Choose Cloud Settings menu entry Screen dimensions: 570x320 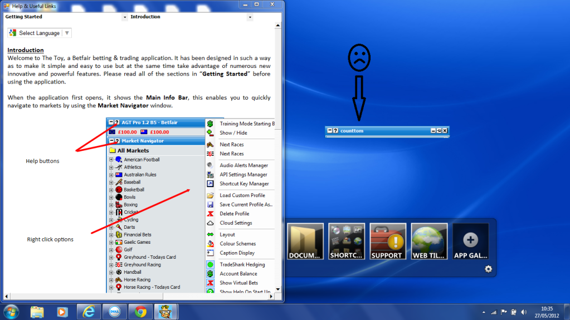click(236, 223)
